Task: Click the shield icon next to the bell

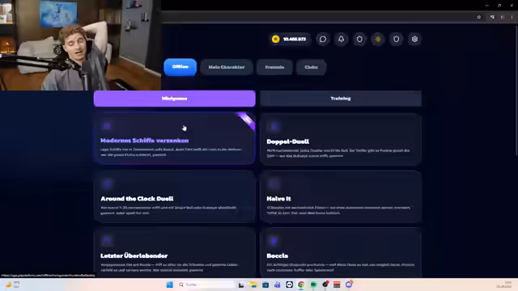Action: (359, 40)
